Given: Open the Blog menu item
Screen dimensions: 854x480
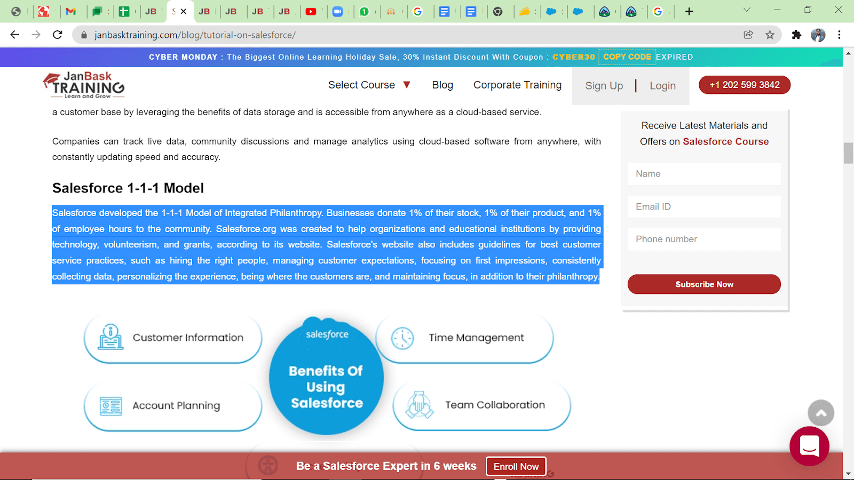Looking at the screenshot, I should tap(442, 85).
